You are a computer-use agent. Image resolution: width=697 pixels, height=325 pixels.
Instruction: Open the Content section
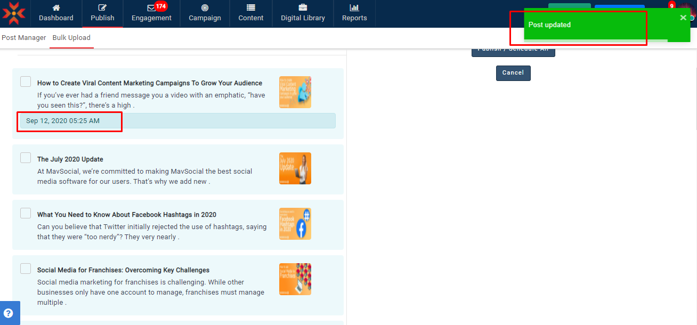(250, 13)
